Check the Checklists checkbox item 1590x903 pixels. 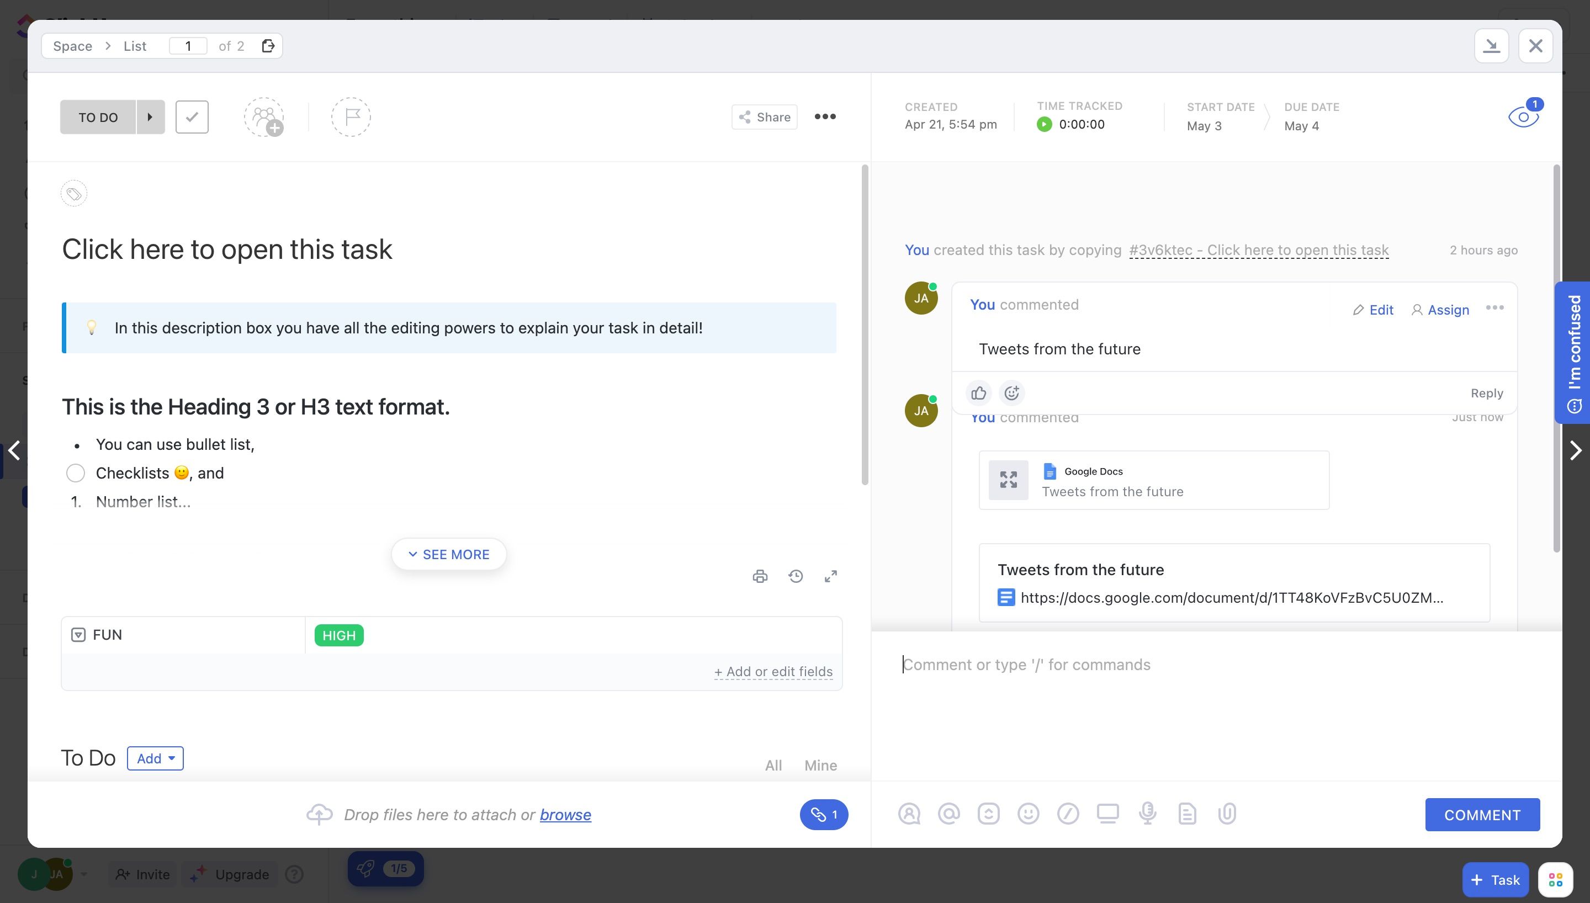75,473
